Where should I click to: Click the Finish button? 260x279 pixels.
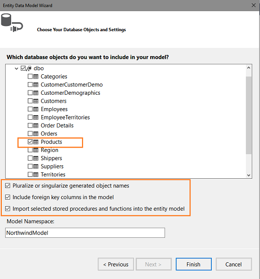tap(194, 264)
